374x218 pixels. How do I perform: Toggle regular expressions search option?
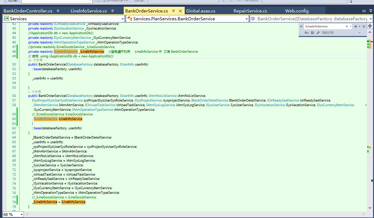tap(318, 32)
